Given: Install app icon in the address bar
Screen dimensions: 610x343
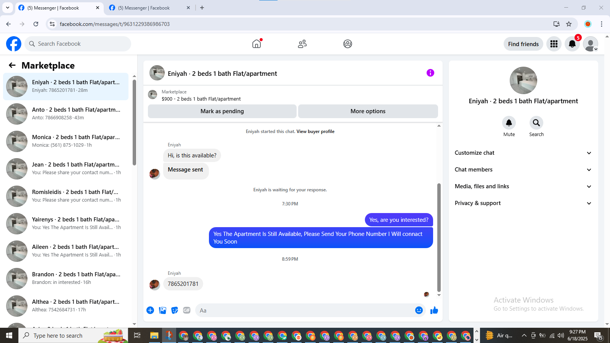Looking at the screenshot, I should click(557, 24).
